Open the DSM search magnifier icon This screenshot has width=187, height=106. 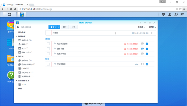(176, 15)
